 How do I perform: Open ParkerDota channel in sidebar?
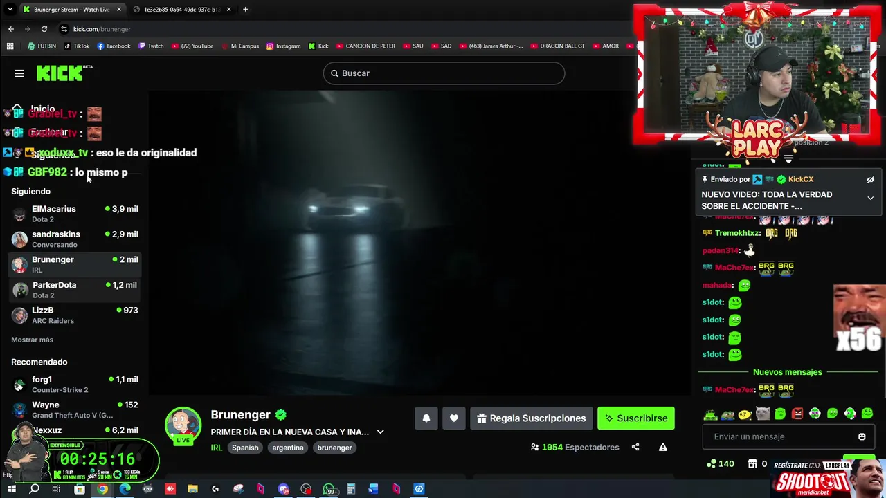(75, 289)
